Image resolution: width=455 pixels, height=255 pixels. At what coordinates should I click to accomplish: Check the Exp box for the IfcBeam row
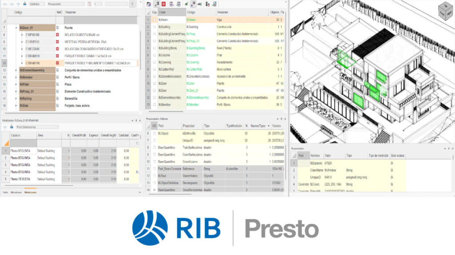pyautogui.click(x=155, y=20)
